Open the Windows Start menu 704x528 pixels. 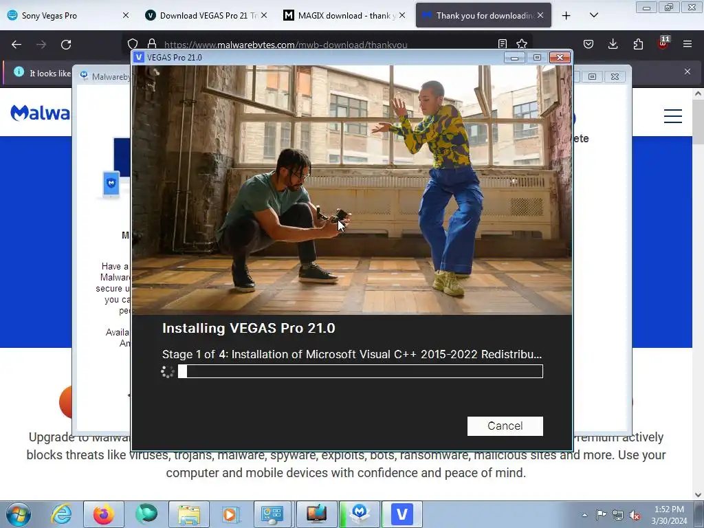click(19, 514)
